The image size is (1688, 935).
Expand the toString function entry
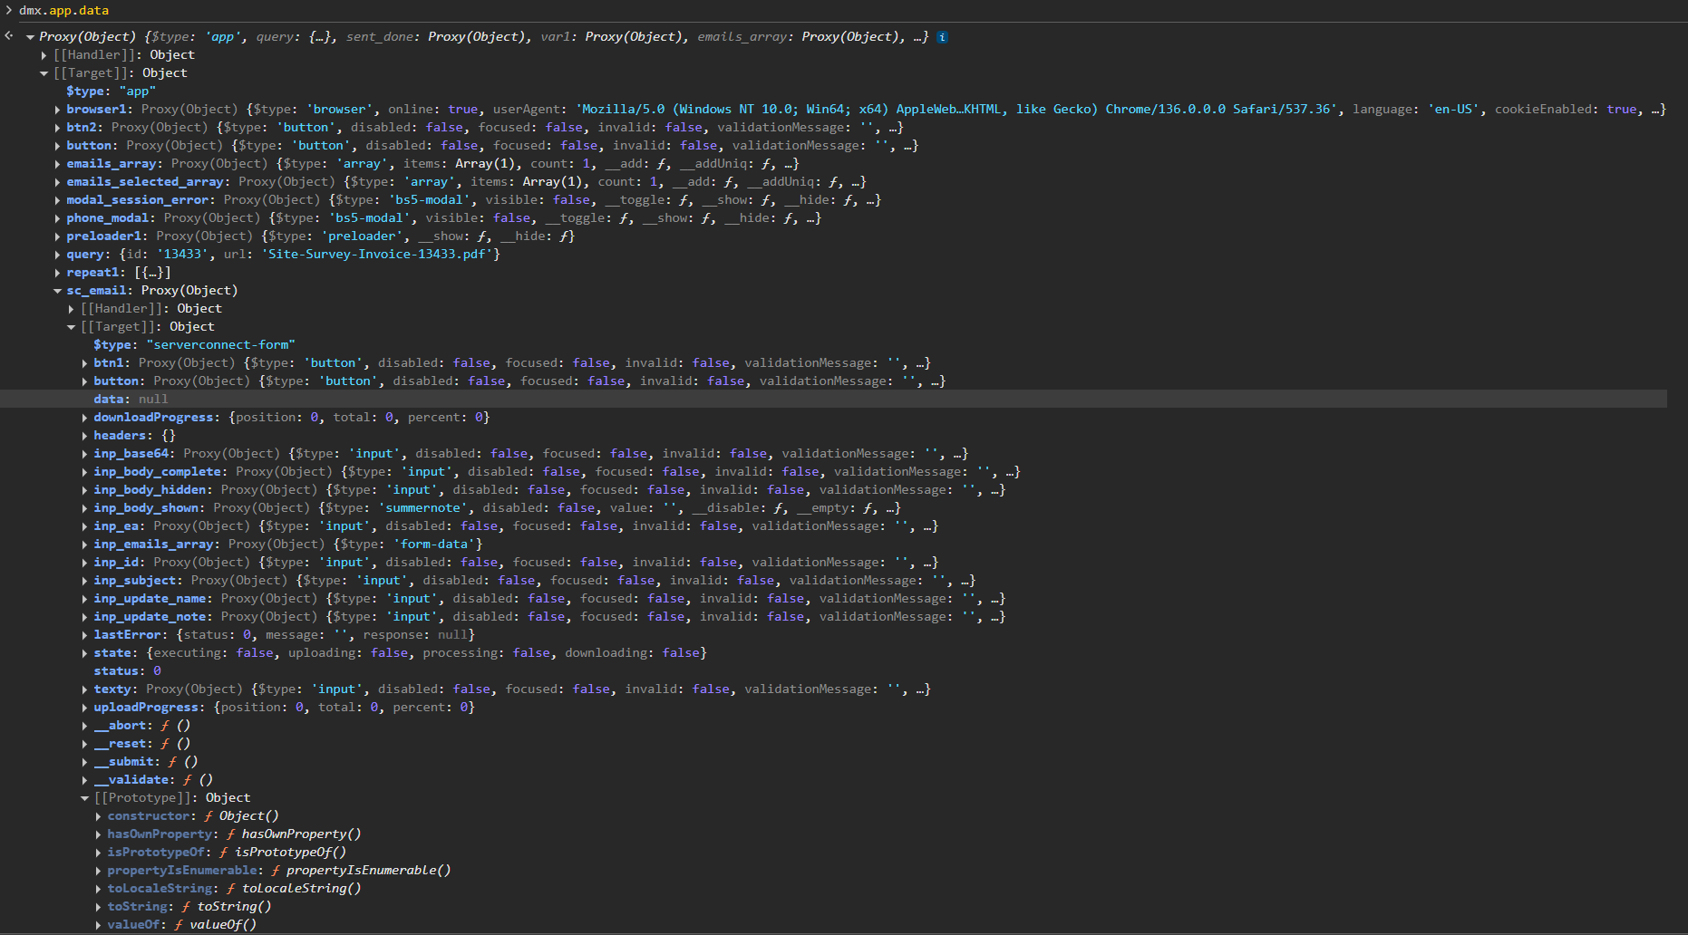[x=98, y=907]
